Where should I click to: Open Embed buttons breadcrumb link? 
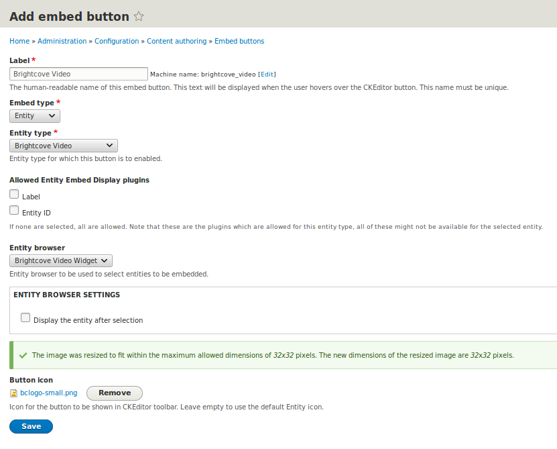point(239,41)
